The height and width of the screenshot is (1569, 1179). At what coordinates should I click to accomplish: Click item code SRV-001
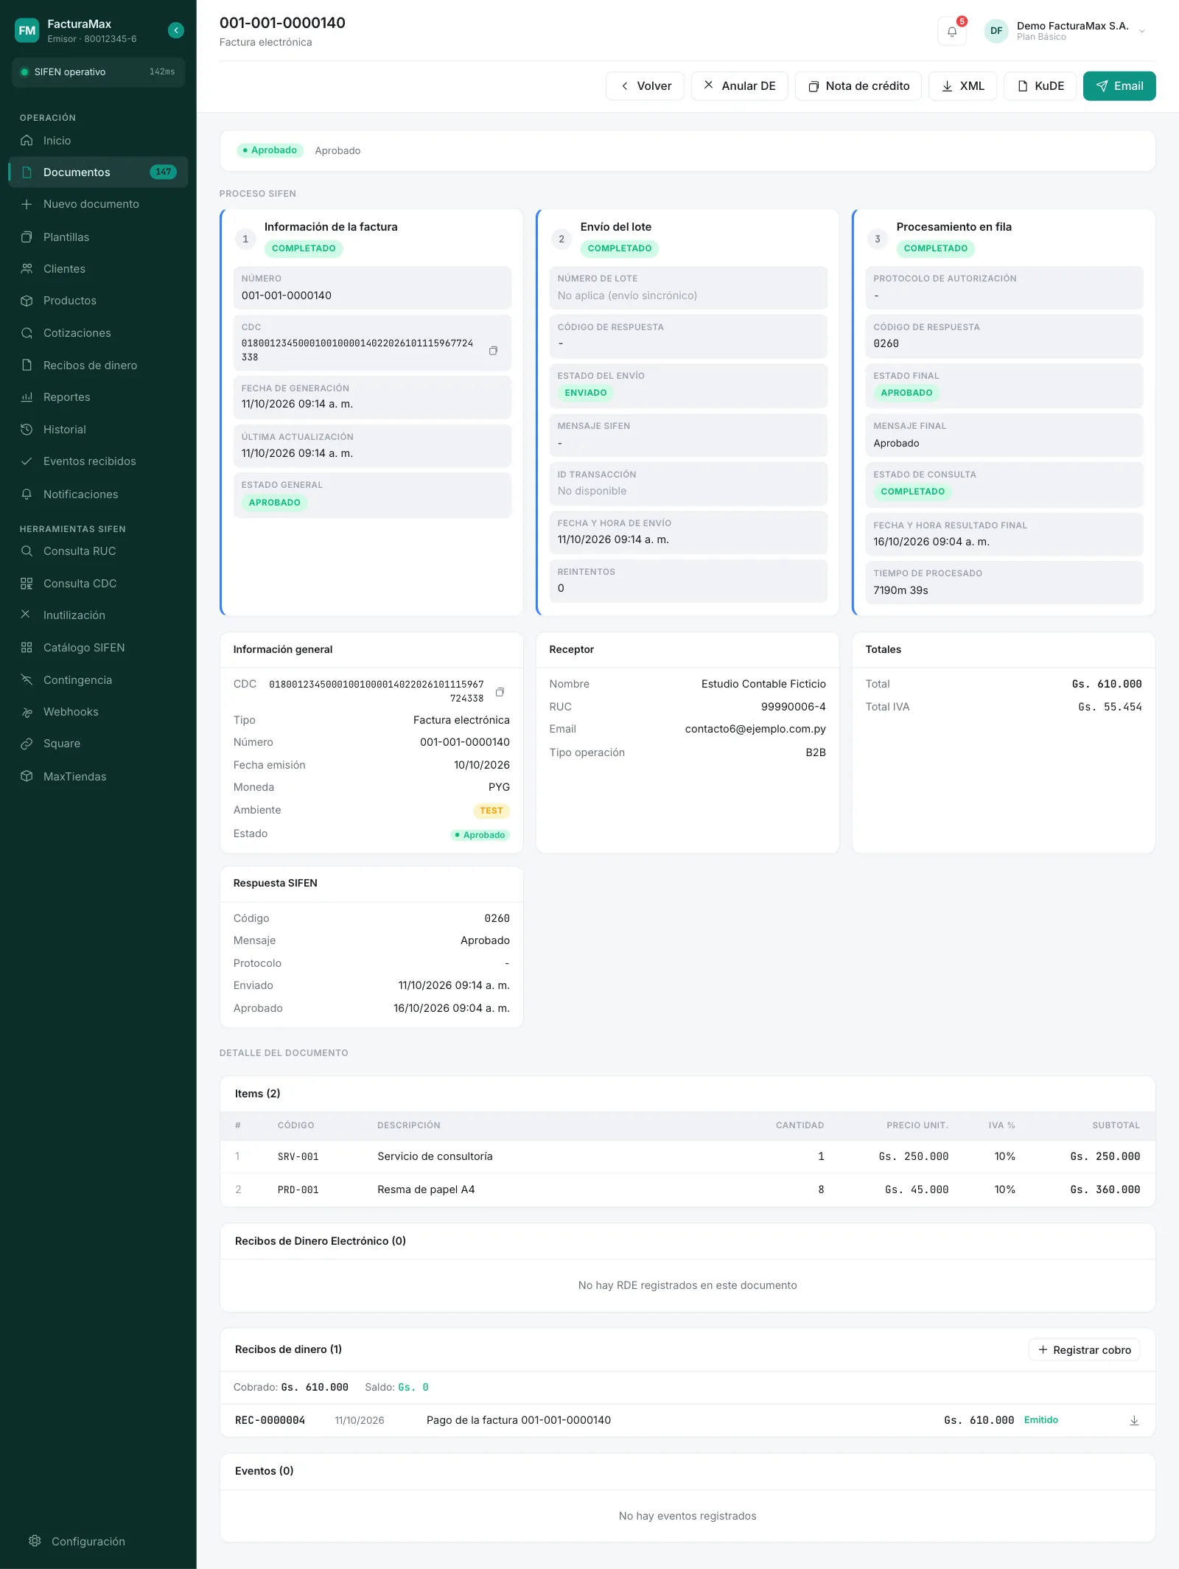tap(298, 1157)
